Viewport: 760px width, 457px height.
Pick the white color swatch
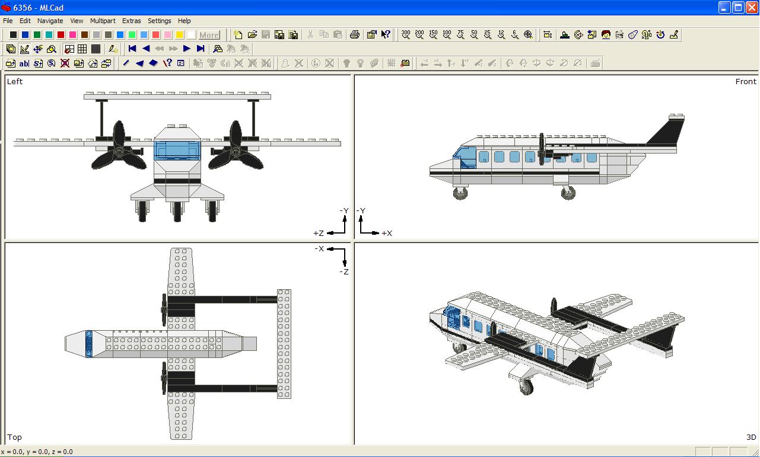(191, 35)
